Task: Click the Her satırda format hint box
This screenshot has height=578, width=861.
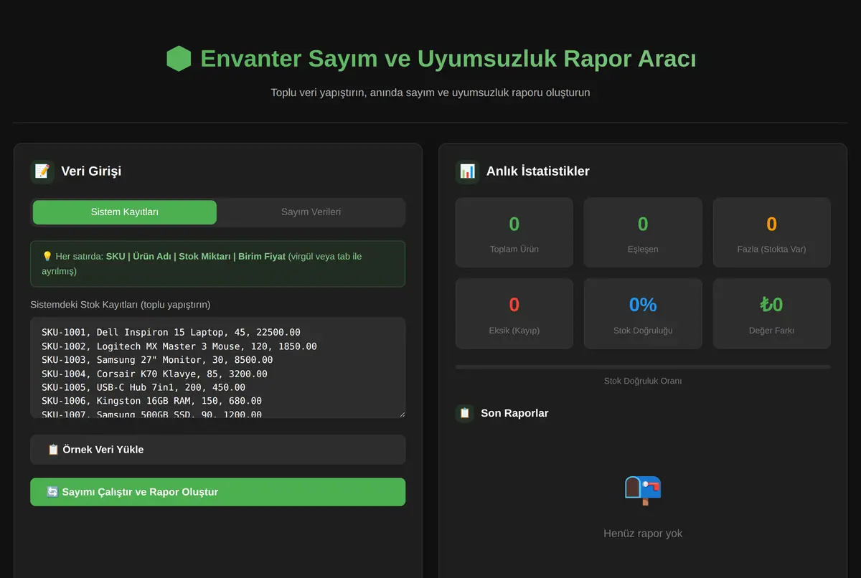Action: coord(218,264)
